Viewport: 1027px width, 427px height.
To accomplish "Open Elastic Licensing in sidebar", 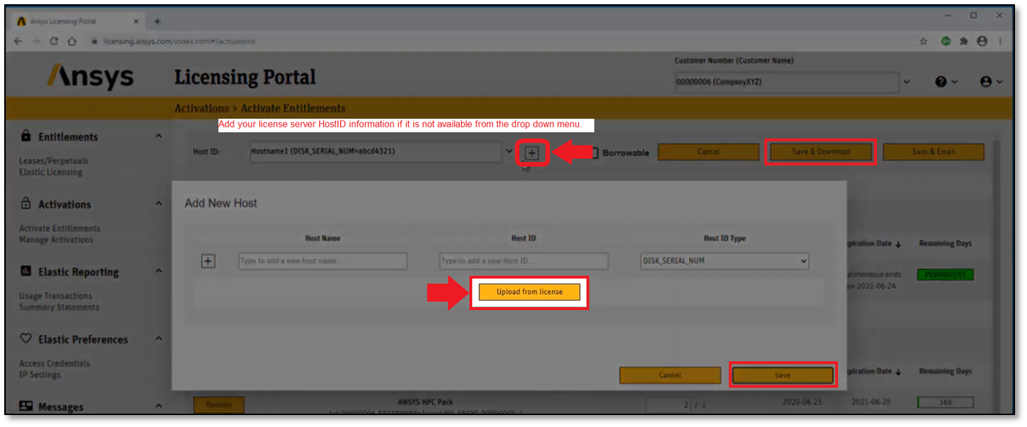I will (51, 172).
